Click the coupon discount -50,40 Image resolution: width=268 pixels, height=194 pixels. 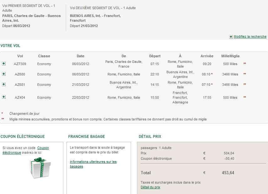pyautogui.click(x=229, y=158)
